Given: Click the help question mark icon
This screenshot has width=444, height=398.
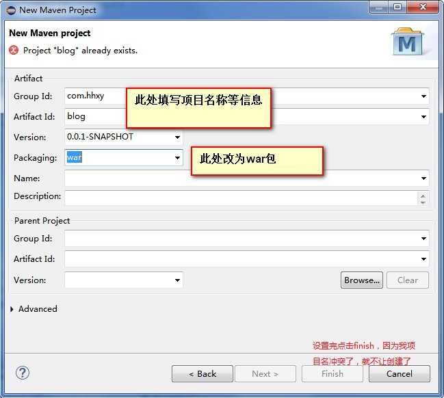Looking at the screenshot, I should 23,373.
